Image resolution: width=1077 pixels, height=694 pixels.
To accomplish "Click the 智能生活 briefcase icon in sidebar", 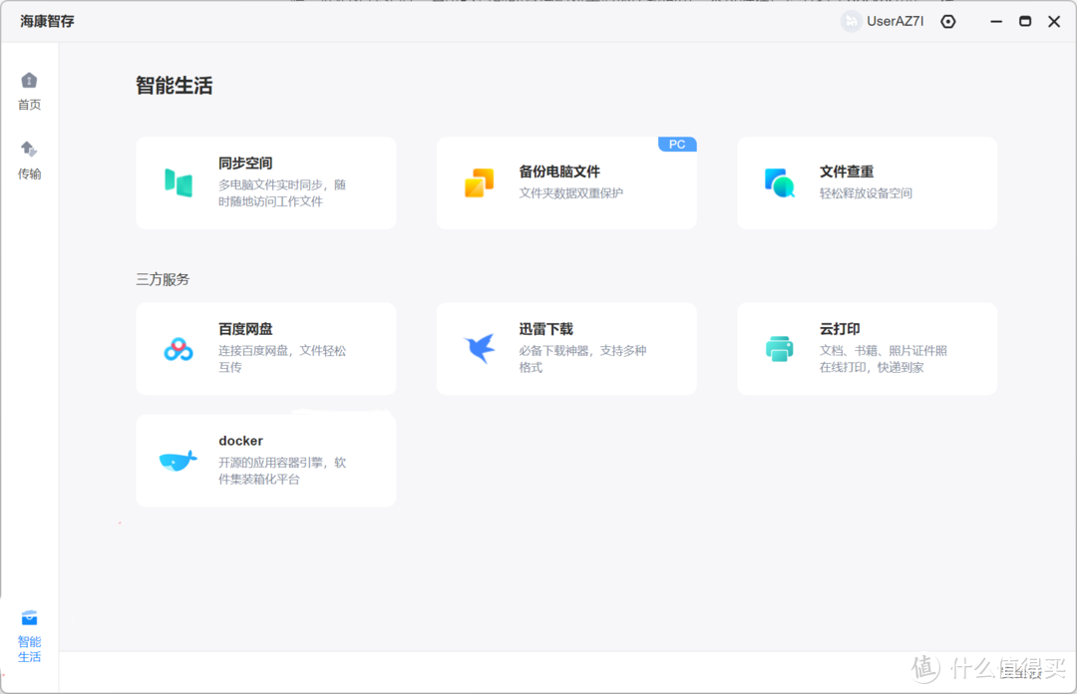I will coord(29,617).
